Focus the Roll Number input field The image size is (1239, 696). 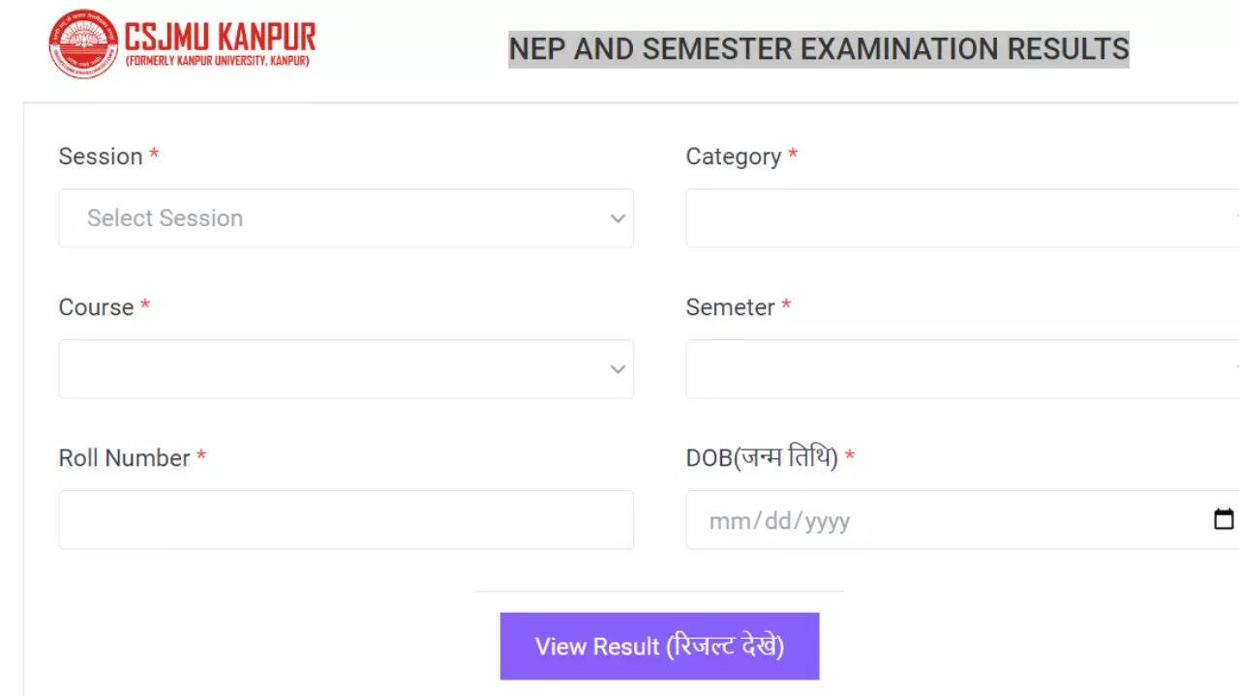pyautogui.click(x=346, y=520)
